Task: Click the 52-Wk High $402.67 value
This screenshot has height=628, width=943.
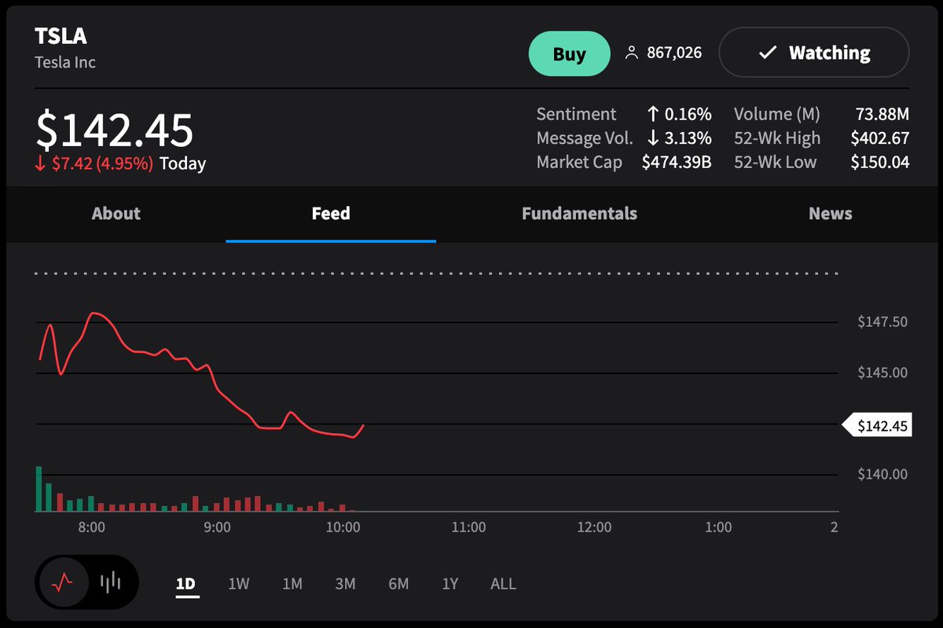Action: [x=880, y=138]
